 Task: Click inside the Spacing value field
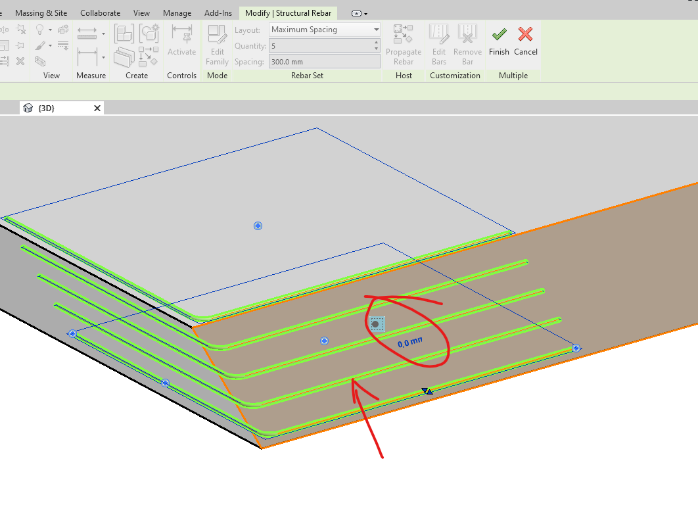(322, 61)
